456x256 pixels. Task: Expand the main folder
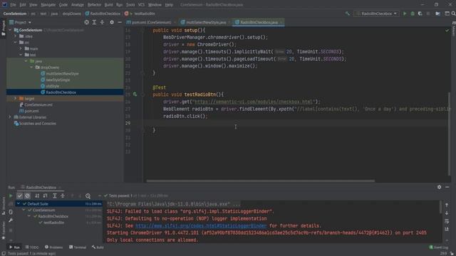(21, 48)
